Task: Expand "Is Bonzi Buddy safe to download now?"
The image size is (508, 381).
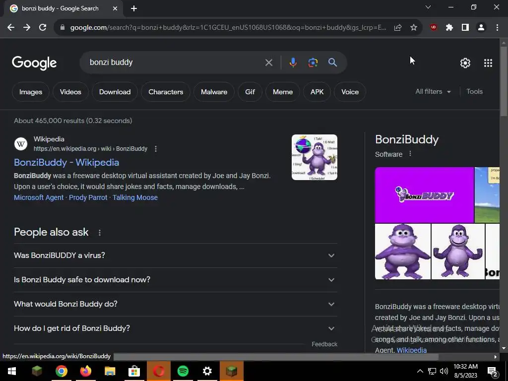Action: pyautogui.click(x=176, y=280)
